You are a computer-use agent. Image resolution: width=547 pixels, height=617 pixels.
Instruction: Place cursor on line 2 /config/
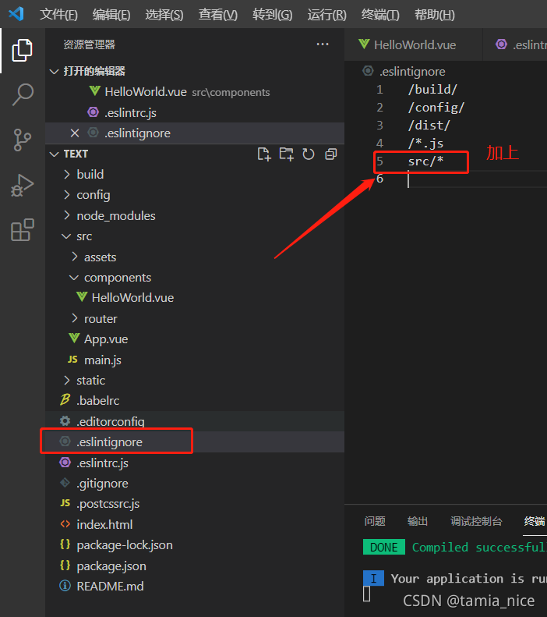pyautogui.click(x=436, y=108)
